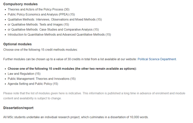Click the Law and Regulation (15) item

[x=24, y=74]
